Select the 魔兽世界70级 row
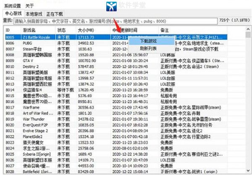This screenshot has height=175, width=252. click(x=116, y=102)
